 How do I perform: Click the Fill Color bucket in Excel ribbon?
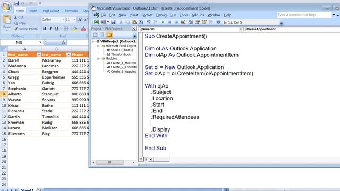point(75,28)
